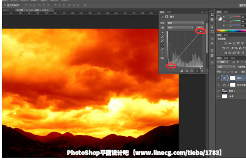
Task: Choose the edit-points curve tool
Action: pyautogui.click(x=162, y=45)
